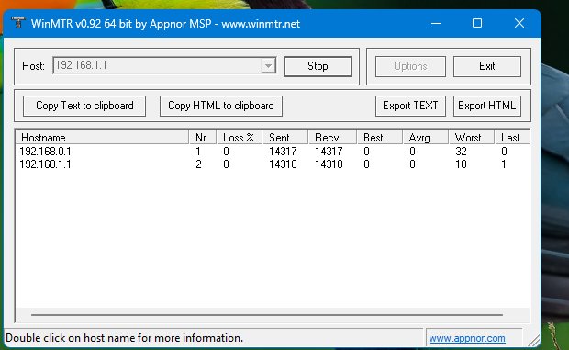This screenshot has height=350, width=569.
Task: Minimize the WinMTR window
Action: (x=436, y=23)
